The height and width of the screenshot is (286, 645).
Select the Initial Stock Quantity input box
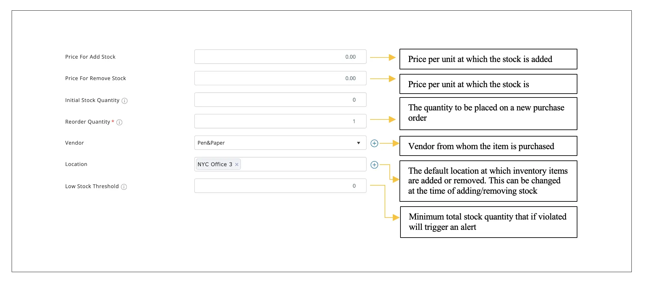[x=280, y=100]
